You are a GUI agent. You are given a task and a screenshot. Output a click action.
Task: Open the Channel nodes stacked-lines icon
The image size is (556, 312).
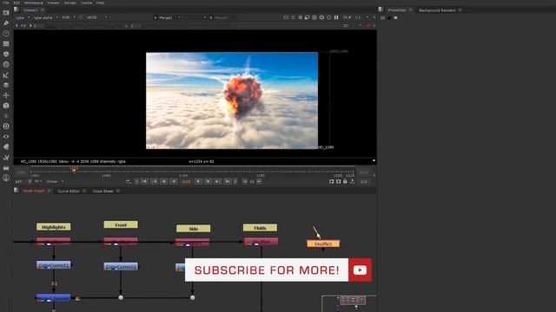(6, 43)
